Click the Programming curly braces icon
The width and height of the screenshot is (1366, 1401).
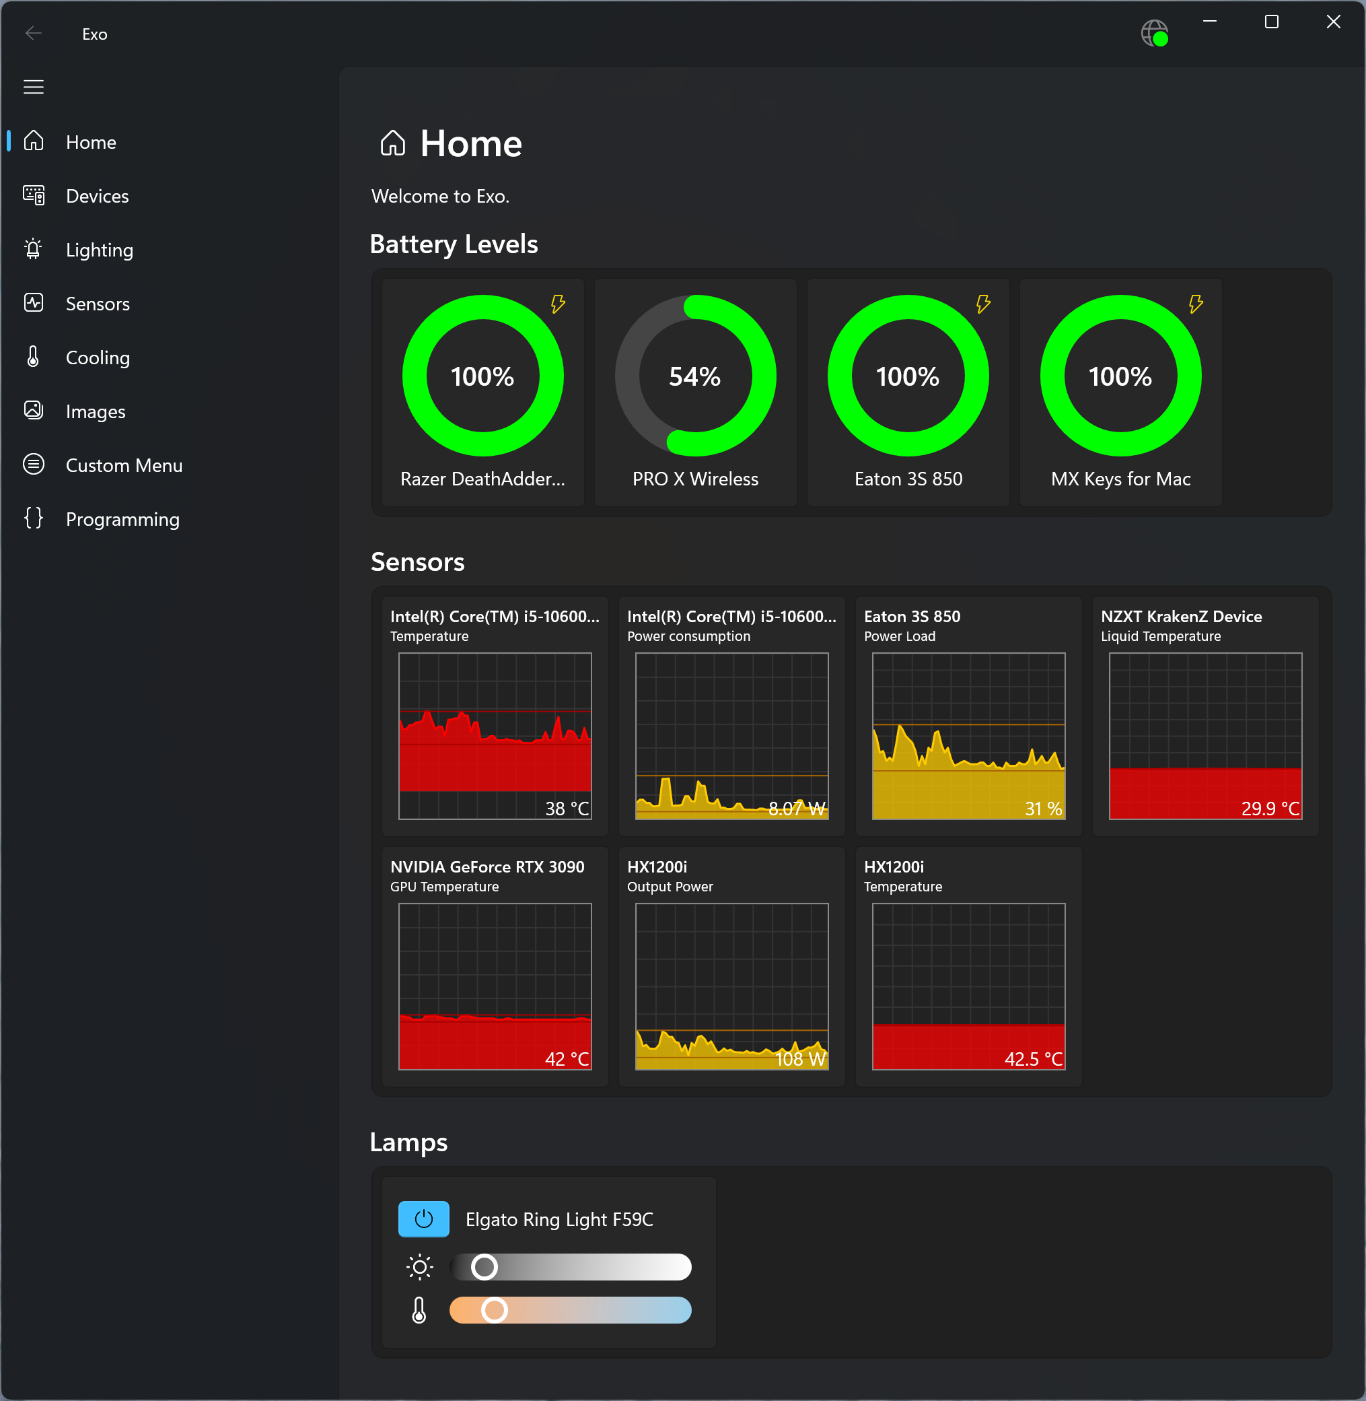click(x=34, y=518)
